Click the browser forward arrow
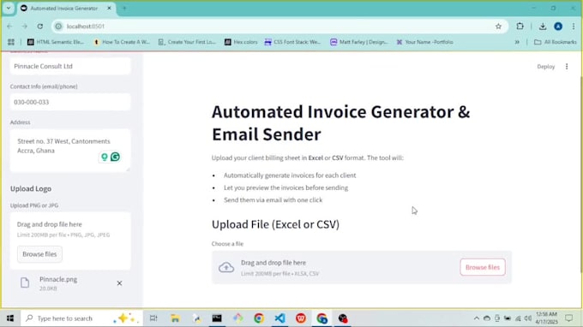 (x=25, y=27)
